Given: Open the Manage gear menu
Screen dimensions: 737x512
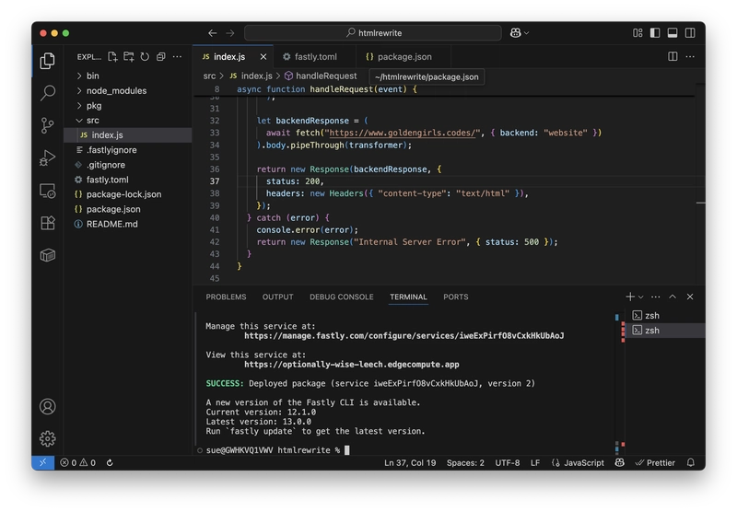Looking at the screenshot, I should [x=48, y=437].
